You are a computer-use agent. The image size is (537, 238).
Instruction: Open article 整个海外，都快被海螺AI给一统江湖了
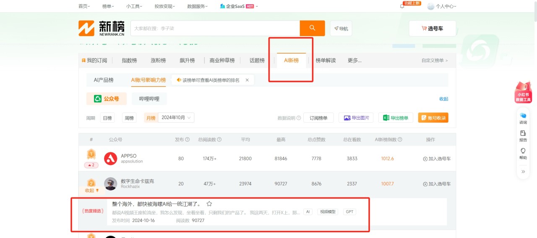pyautogui.click(x=157, y=204)
